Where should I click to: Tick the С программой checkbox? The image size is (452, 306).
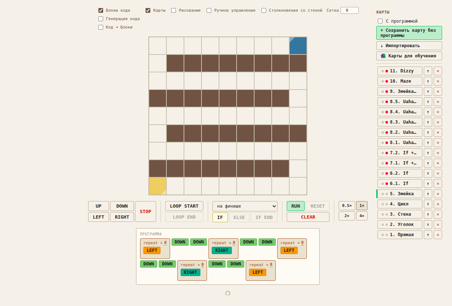(380, 21)
